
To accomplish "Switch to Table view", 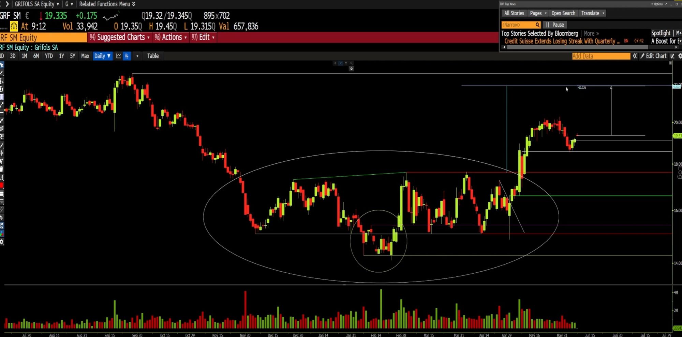I will click(153, 56).
